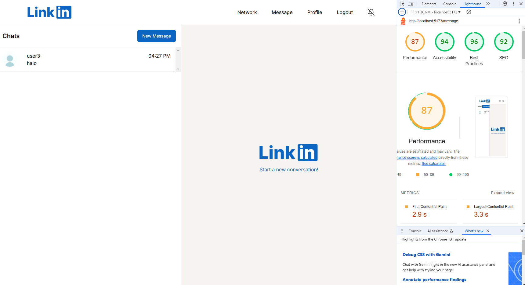525x285 pixels.
Task: Toggle the device toolbar icon in DevTools
Action: coord(411,4)
